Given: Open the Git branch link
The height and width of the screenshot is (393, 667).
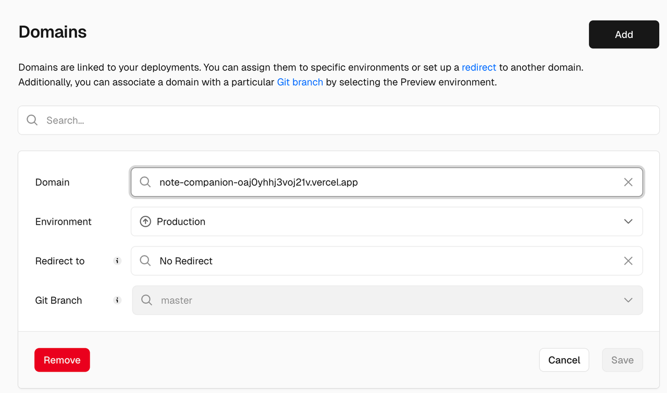Looking at the screenshot, I should pos(300,82).
